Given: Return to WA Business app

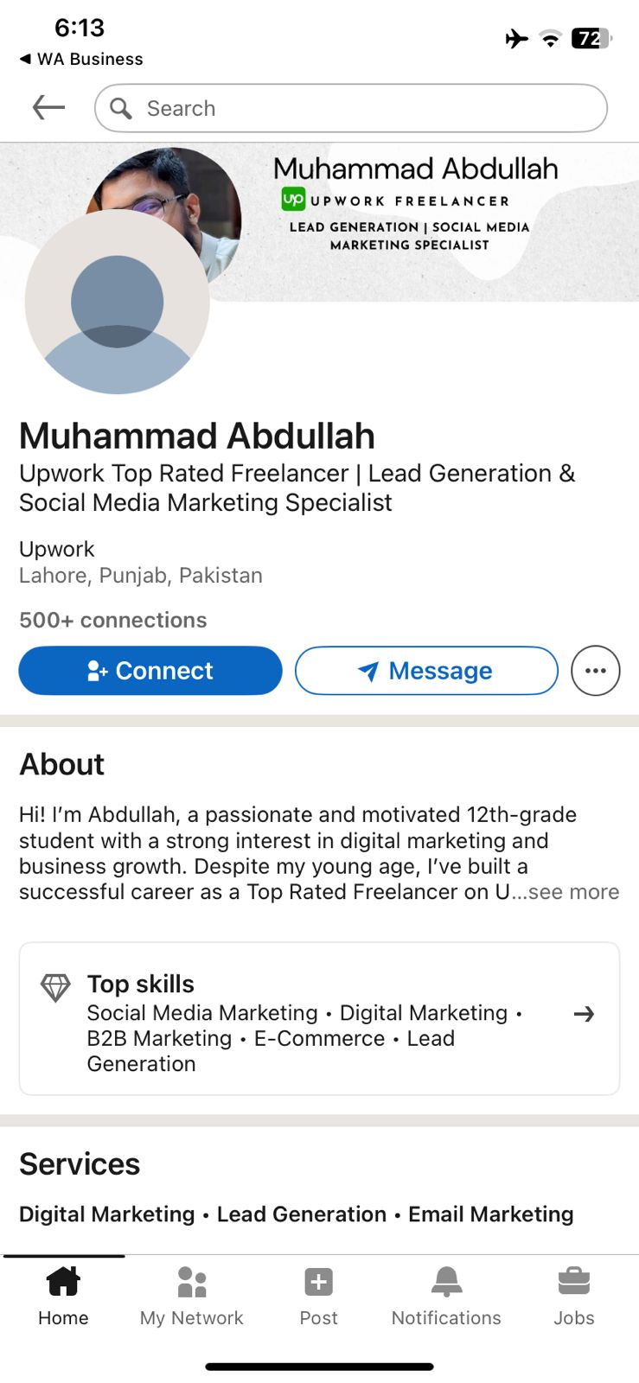Looking at the screenshot, I should click(x=80, y=59).
